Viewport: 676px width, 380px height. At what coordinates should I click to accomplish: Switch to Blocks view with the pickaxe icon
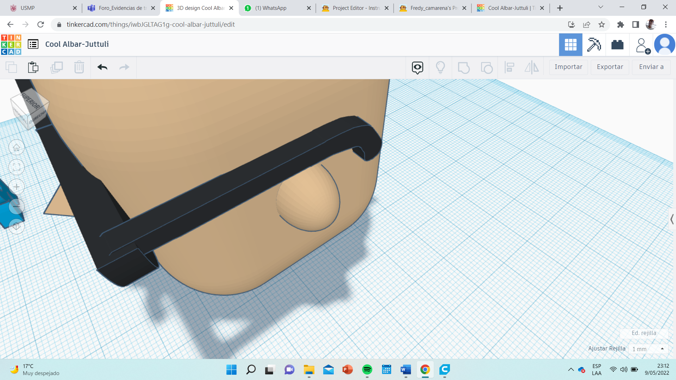pos(594,45)
